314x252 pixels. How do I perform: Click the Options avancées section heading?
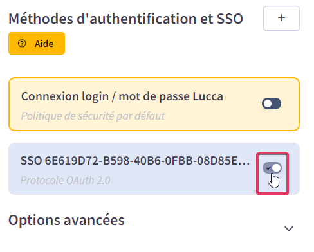tap(66, 220)
